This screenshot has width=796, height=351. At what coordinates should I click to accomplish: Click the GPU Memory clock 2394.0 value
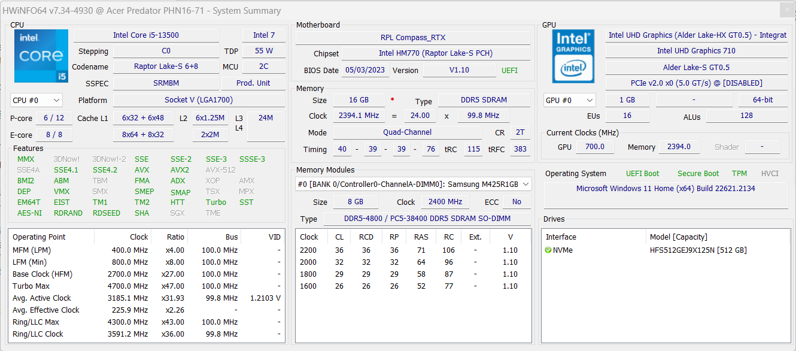click(x=679, y=147)
